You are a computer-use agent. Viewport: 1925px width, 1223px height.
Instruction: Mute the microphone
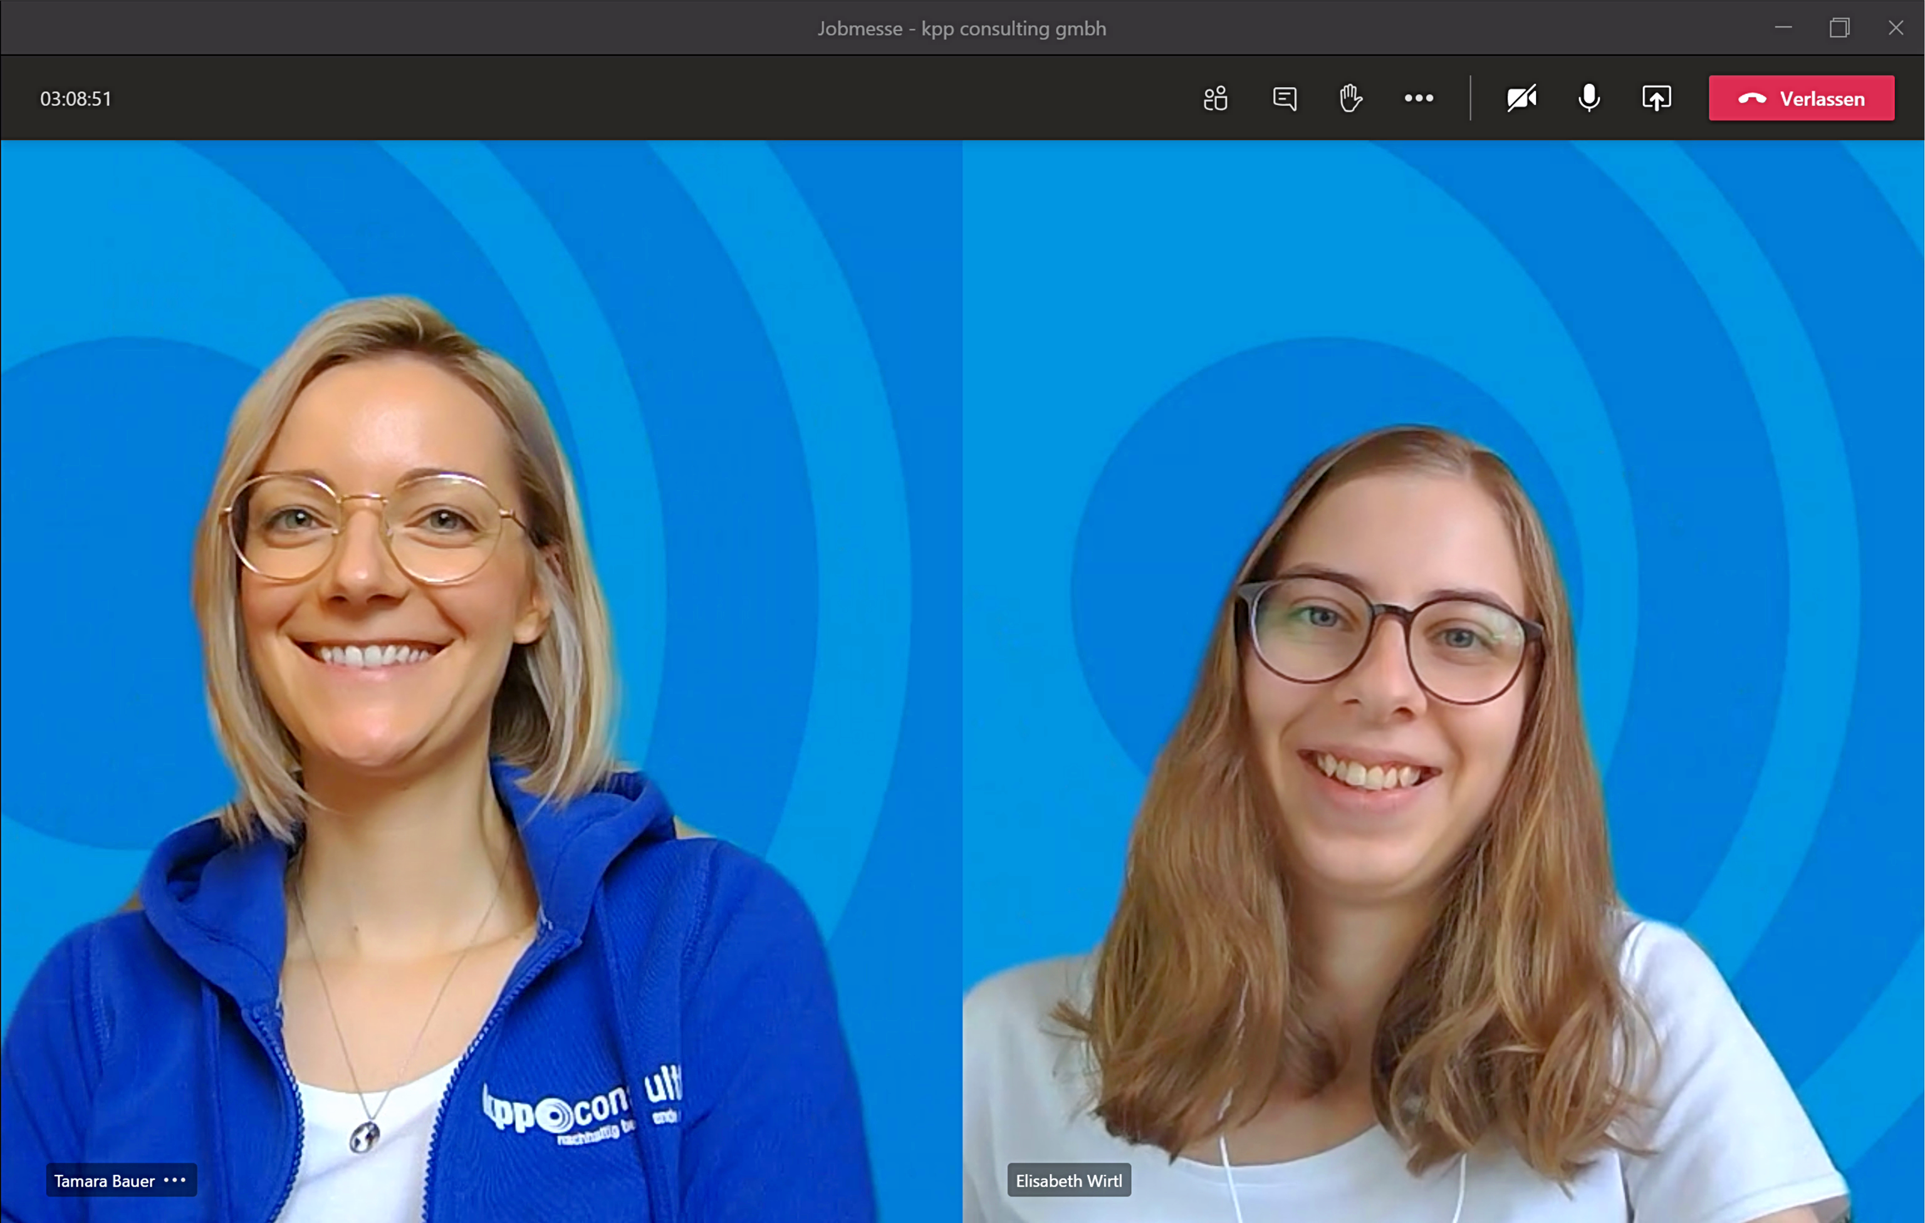[x=1589, y=98]
